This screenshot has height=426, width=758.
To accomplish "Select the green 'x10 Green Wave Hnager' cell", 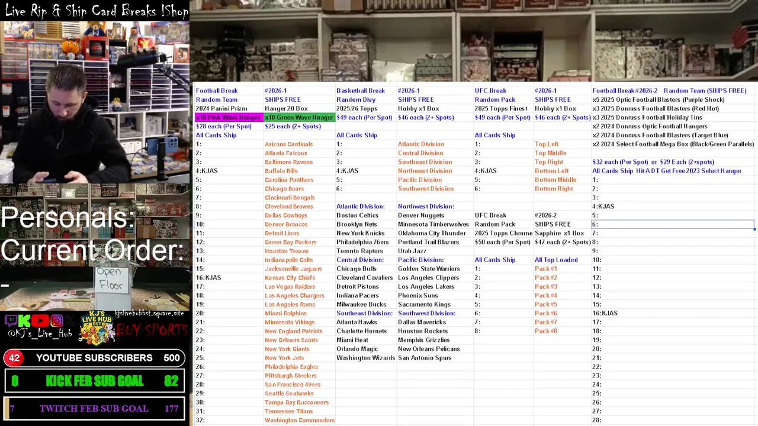I will (299, 117).
